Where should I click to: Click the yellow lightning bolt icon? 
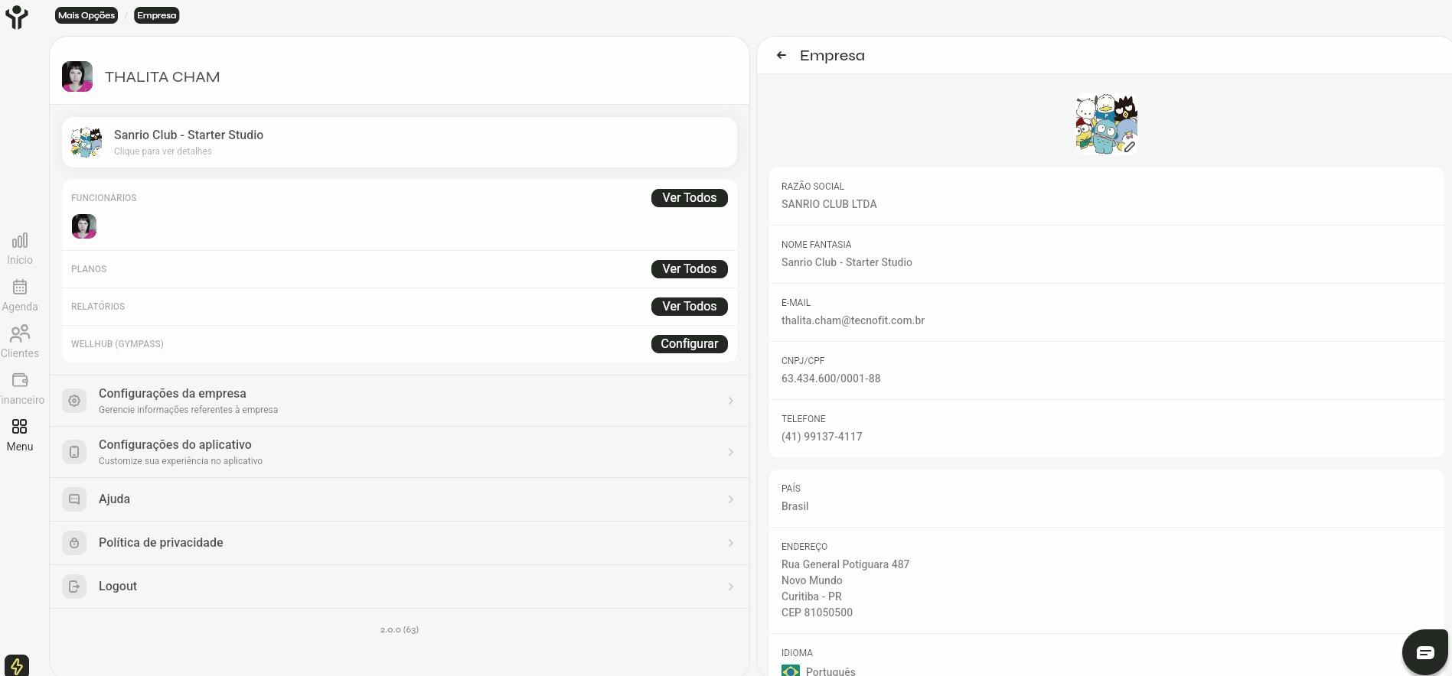point(17,665)
